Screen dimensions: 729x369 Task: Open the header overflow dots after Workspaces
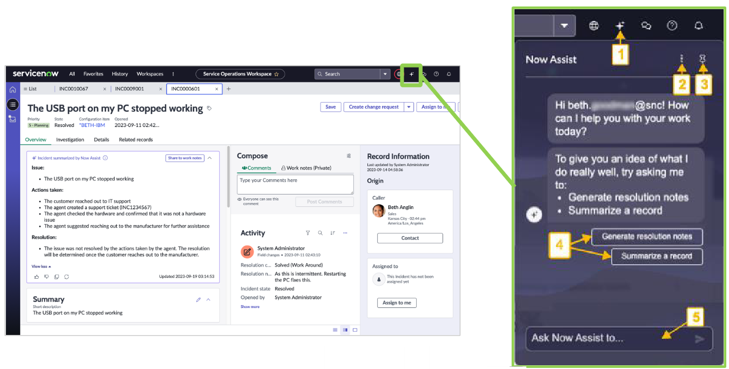[173, 74]
